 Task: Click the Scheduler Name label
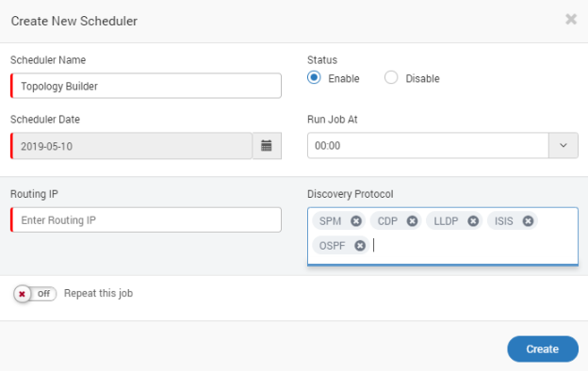pyautogui.click(x=48, y=60)
